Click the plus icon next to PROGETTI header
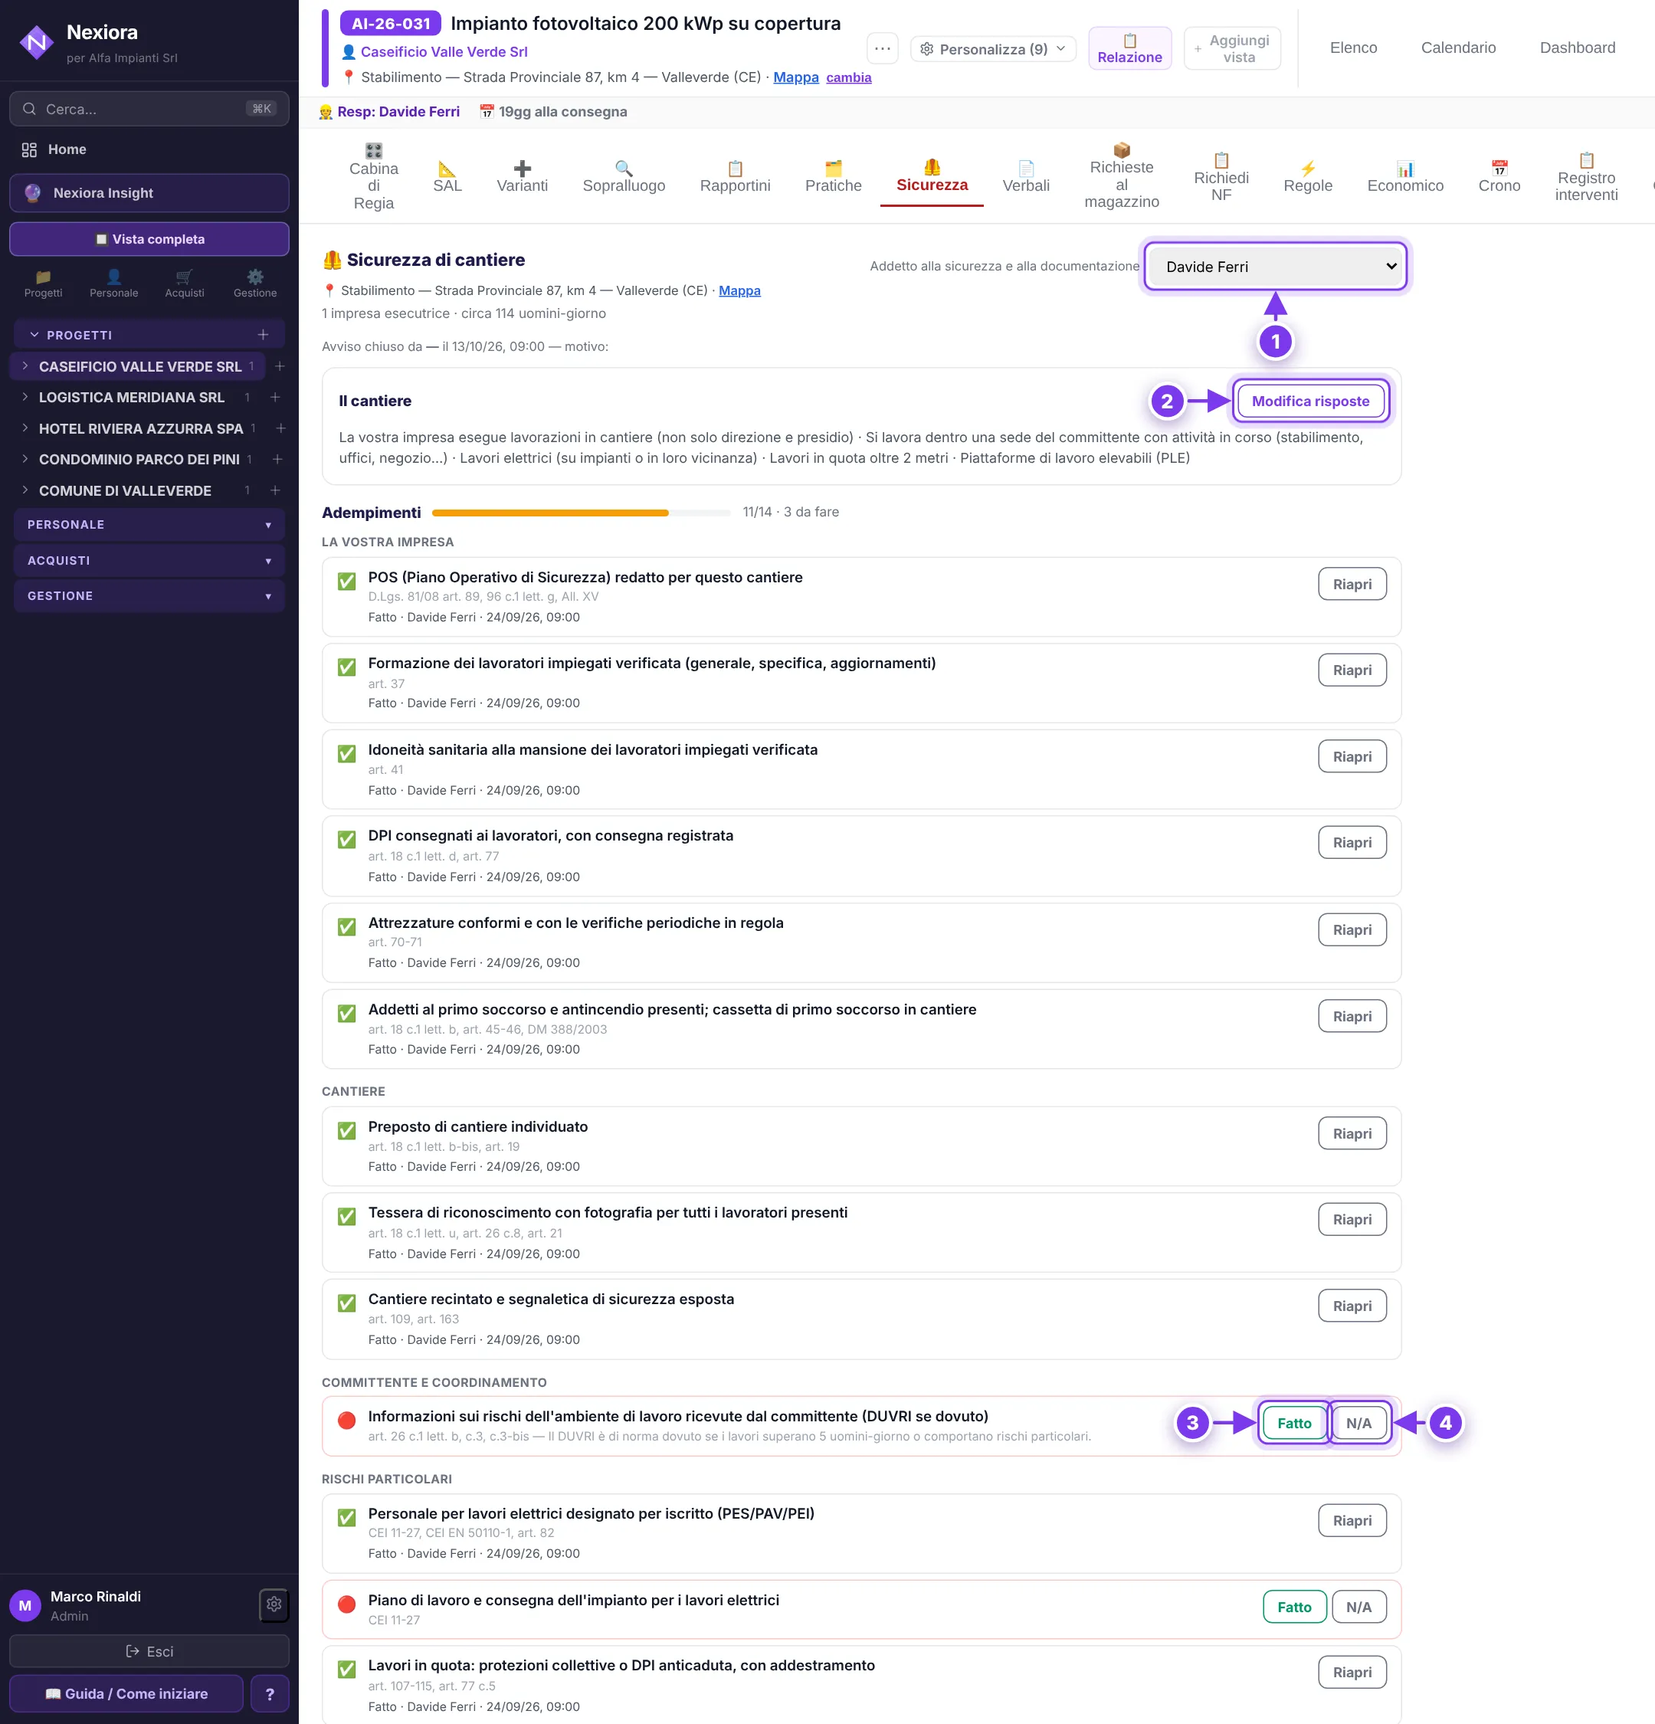The height and width of the screenshot is (1724, 1655). coord(263,334)
